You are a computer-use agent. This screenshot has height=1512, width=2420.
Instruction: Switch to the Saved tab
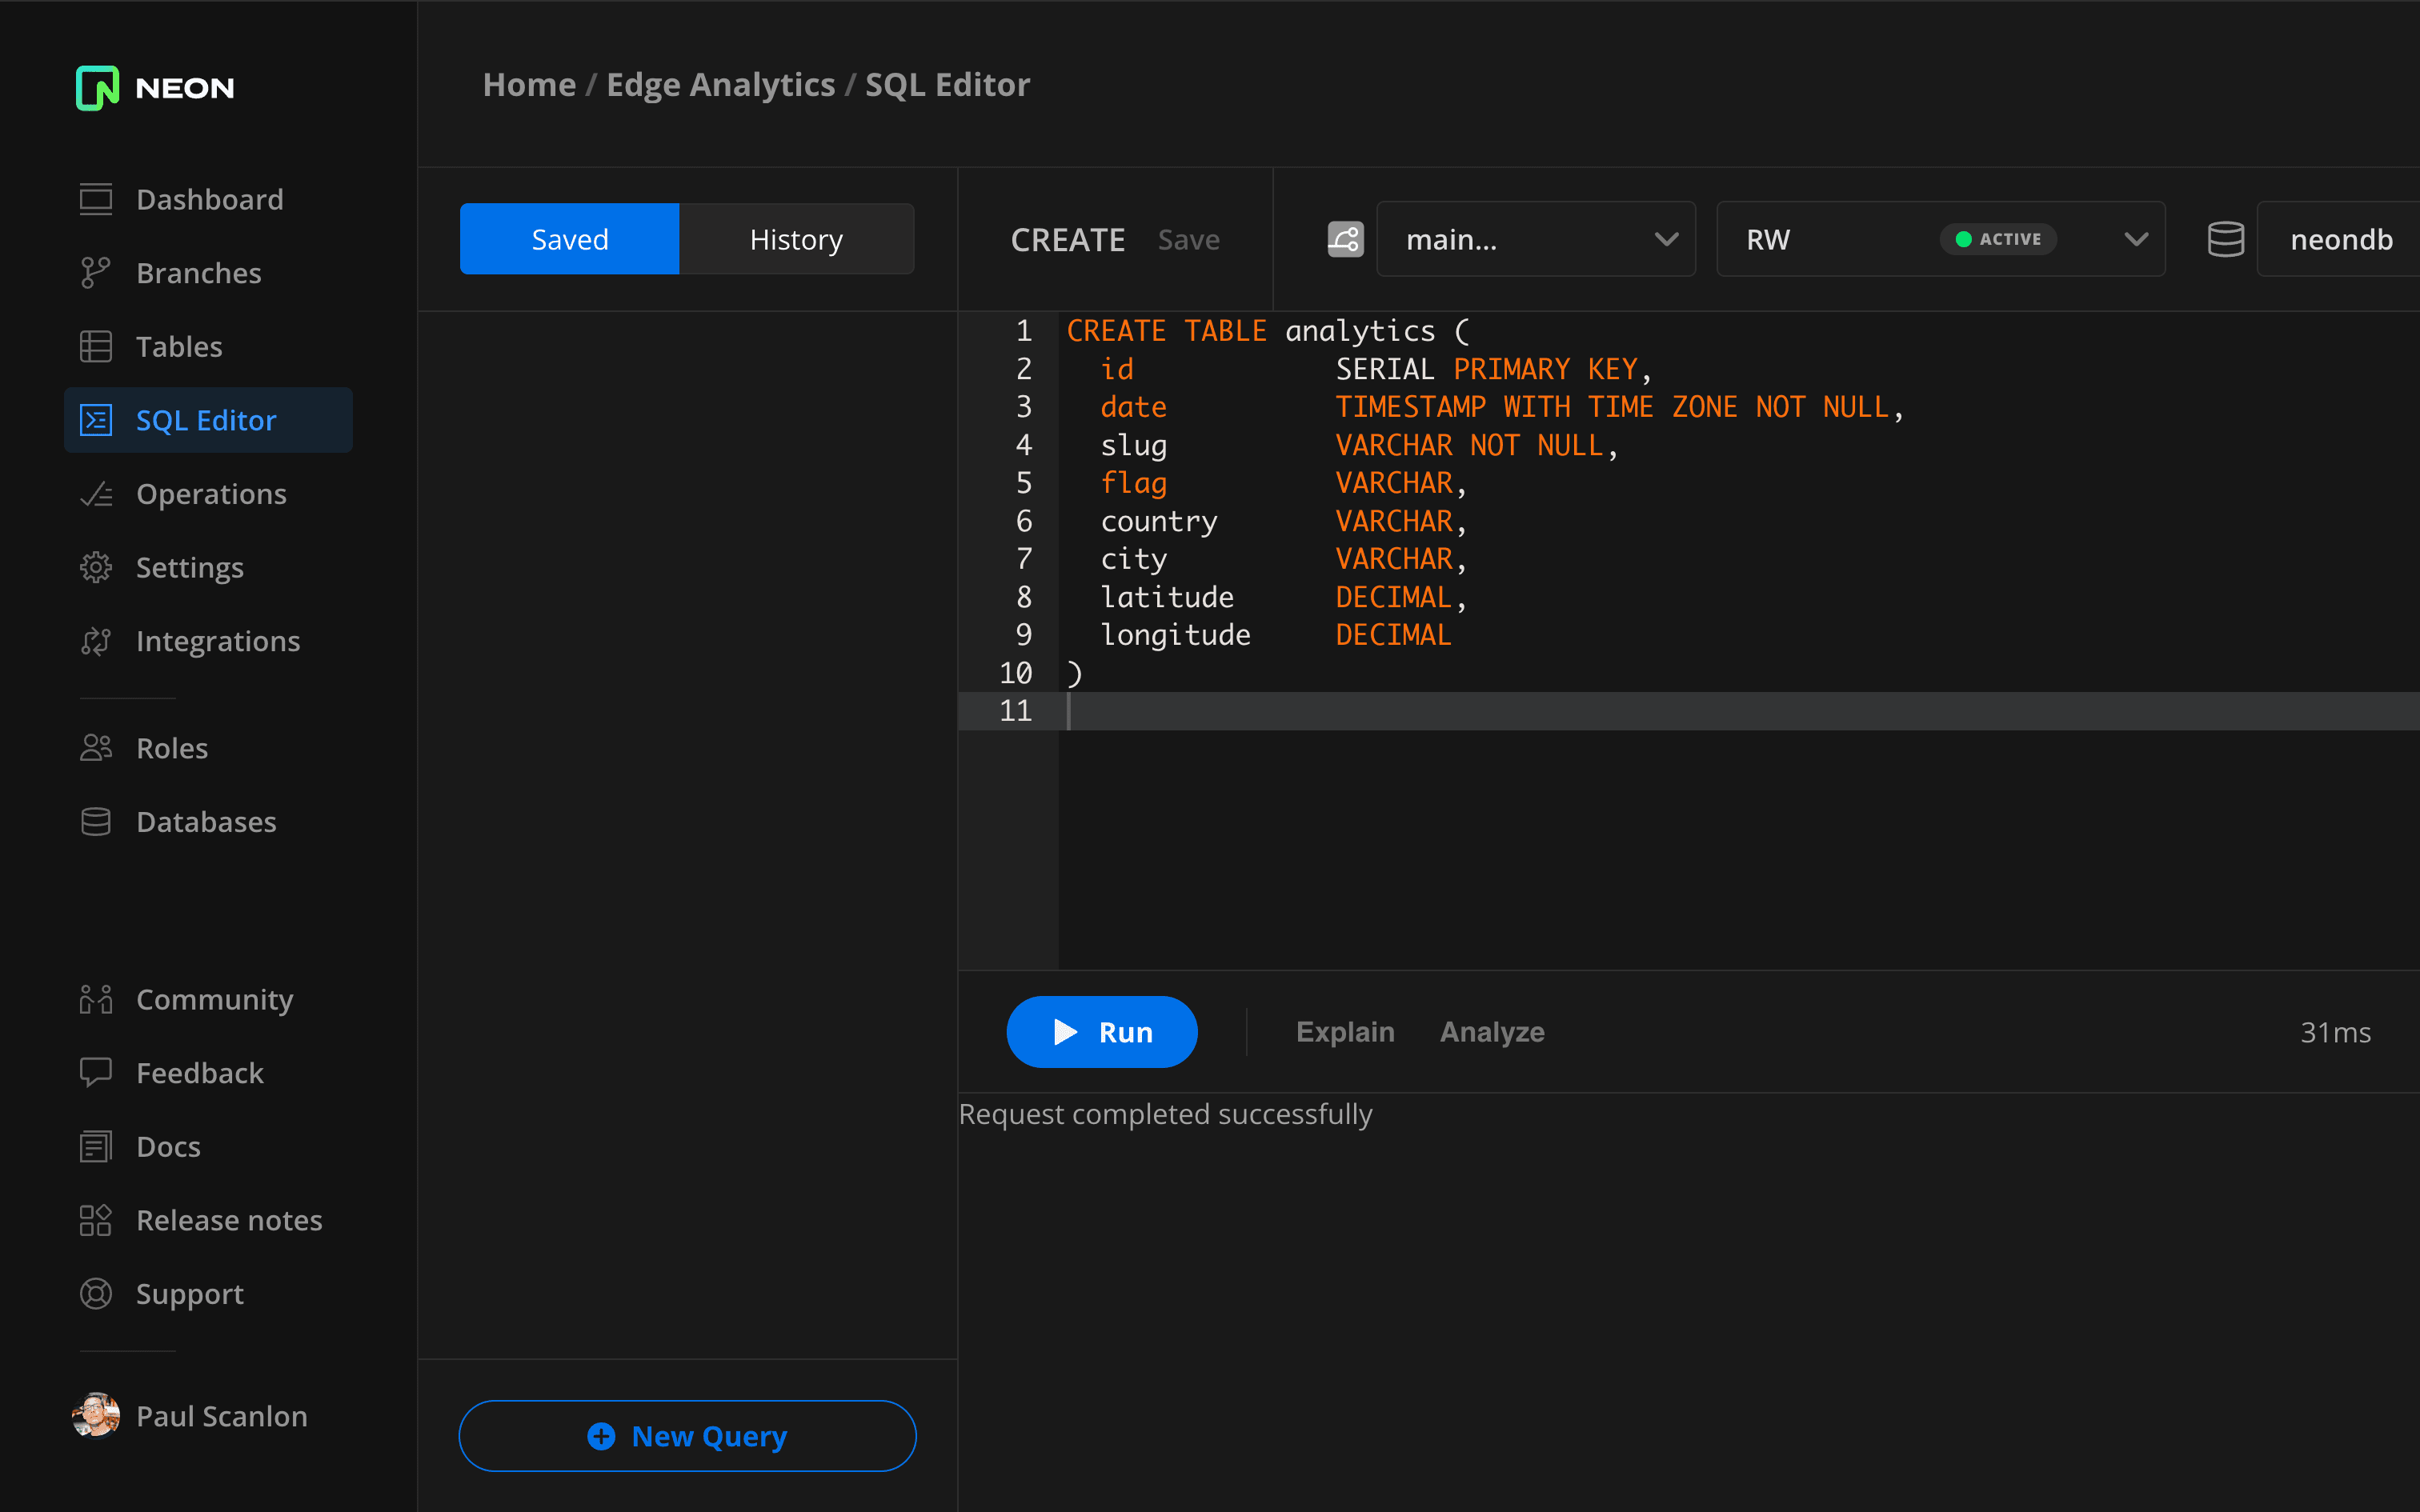pyautogui.click(x=571, y=238)
